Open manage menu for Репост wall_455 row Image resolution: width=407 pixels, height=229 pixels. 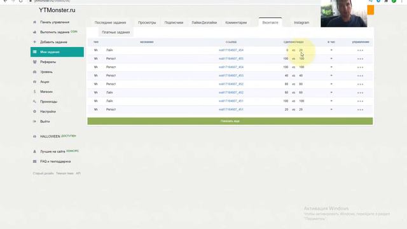click(x=360, y=59)
